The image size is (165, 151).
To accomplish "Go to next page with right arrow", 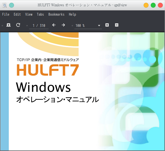I will [63, 25].
